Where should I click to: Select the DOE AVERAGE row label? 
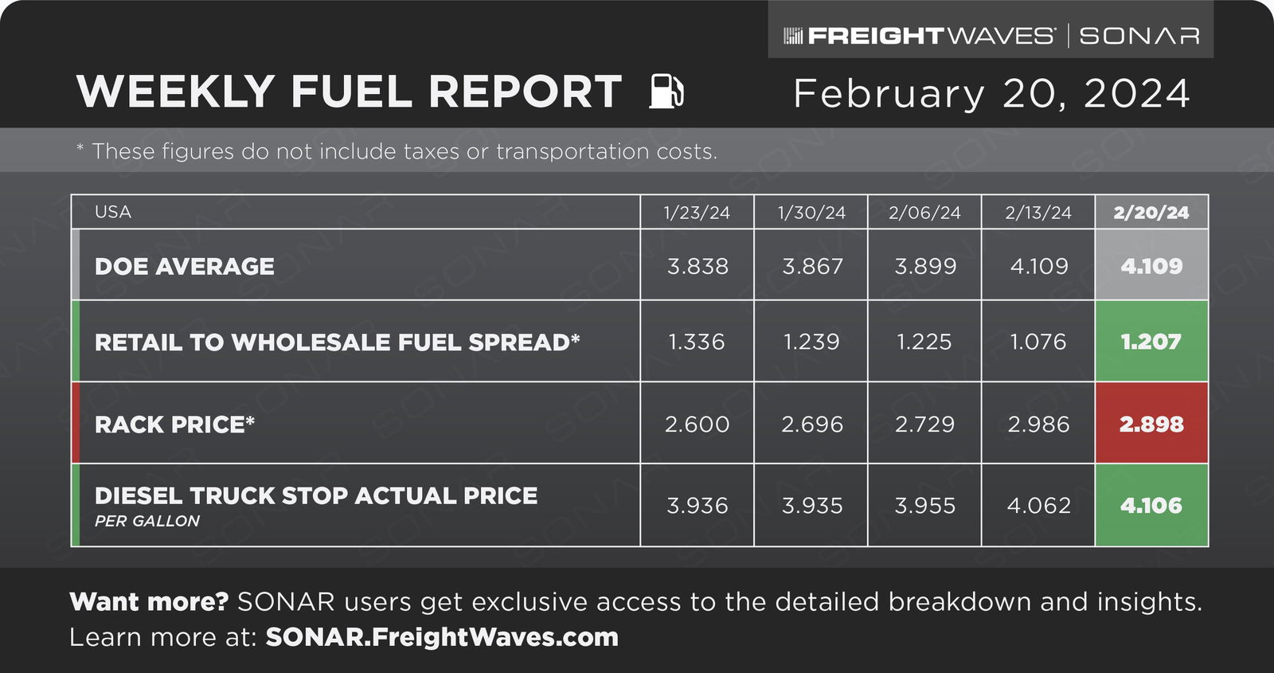tap(185, 266)
